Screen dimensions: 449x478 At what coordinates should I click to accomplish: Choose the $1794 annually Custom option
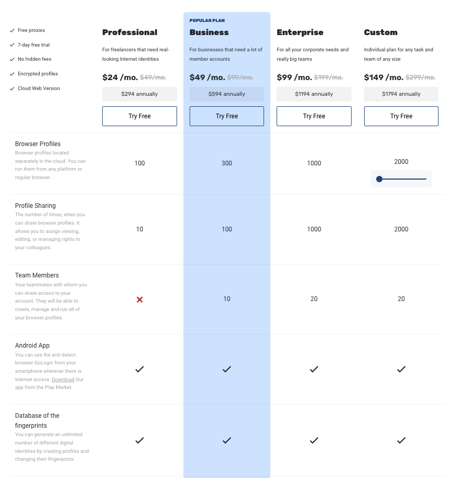click(401, 94)
